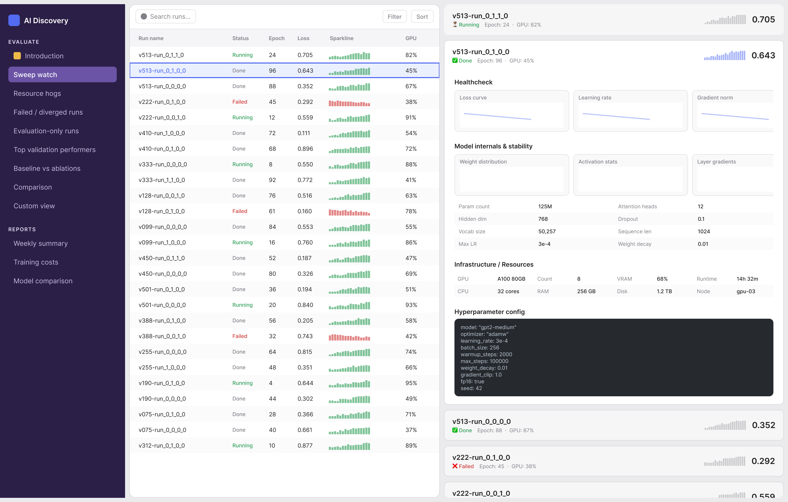
Task: Click the search icon in Search runs field
Action: coord(144,17)
